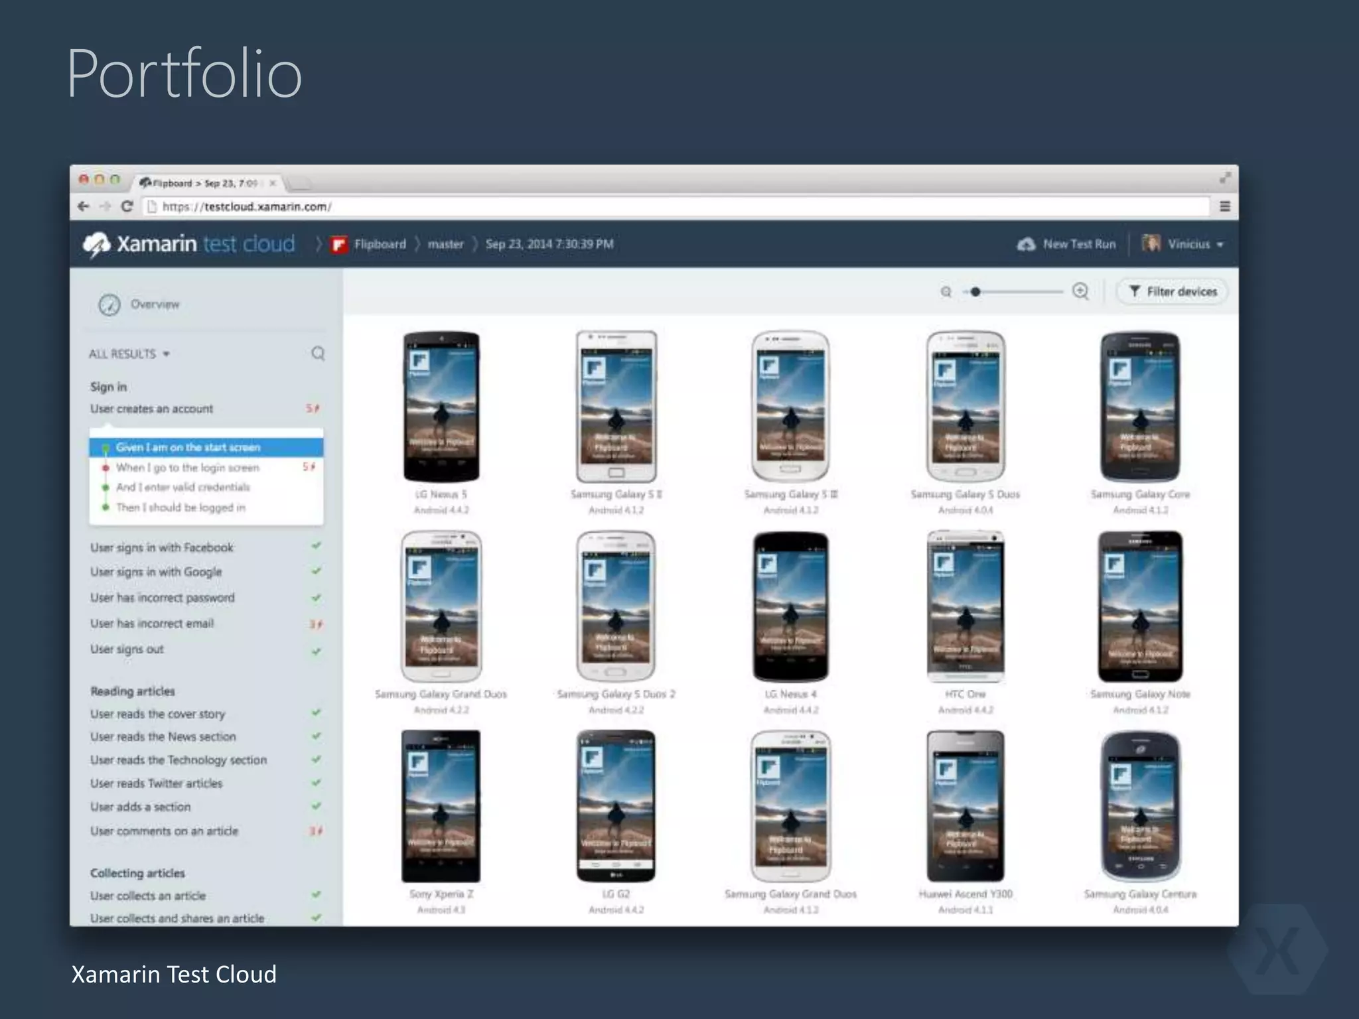Open the Vinicius account dropdown arrow
Screen dimensions: 1359x1019
tap(1220, 245)
